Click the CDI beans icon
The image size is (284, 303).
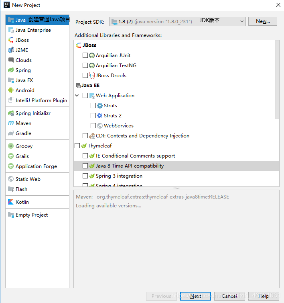click(x=92, y=136)
